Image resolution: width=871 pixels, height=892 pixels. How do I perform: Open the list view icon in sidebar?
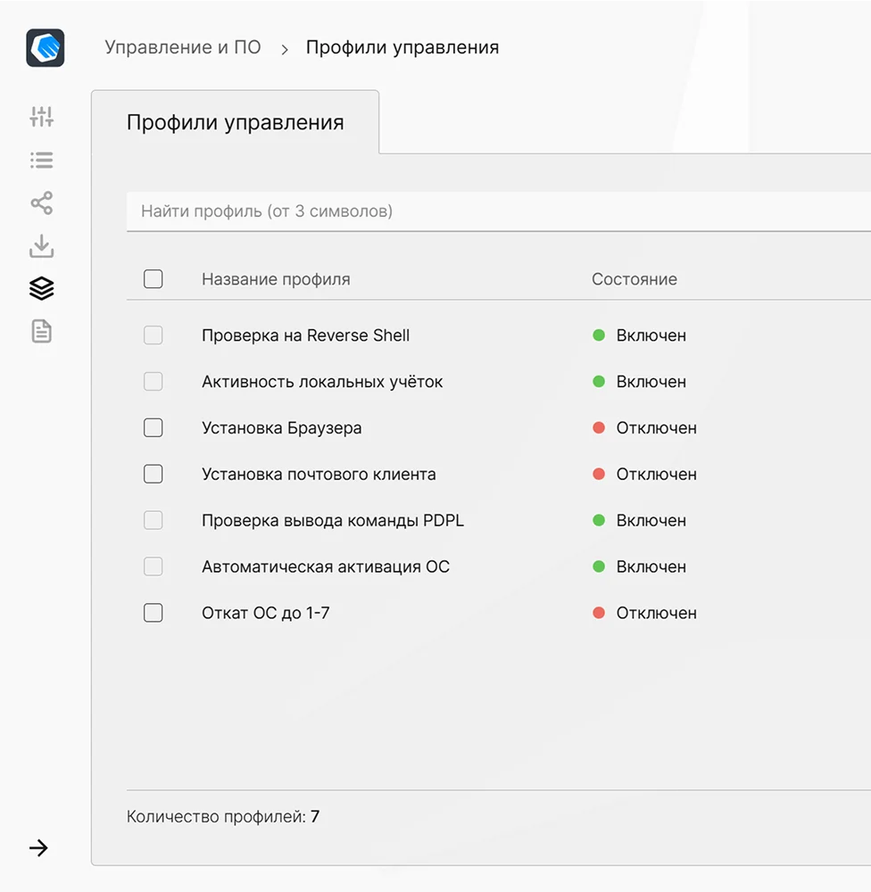click(42, 160)
